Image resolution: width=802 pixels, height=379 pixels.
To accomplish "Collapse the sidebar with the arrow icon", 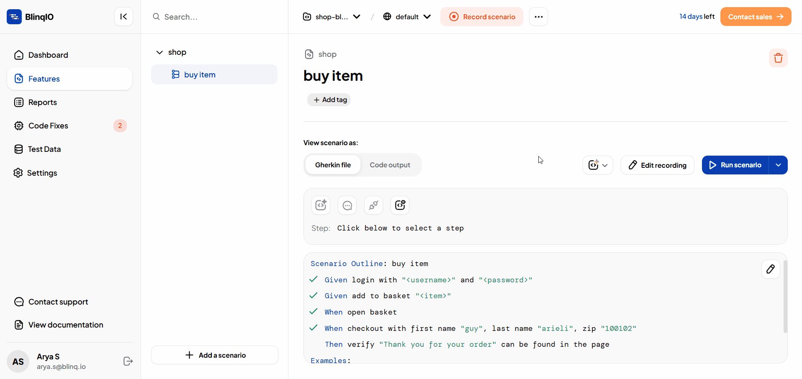I will click(x=123, y=17).
